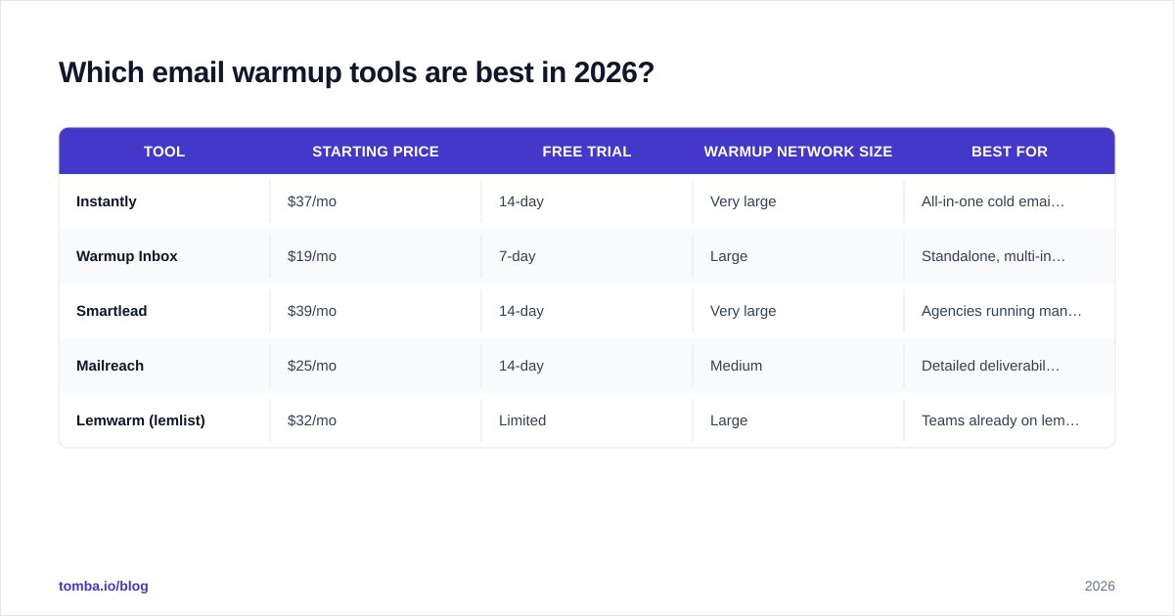Click the tomba.io/blog link

[x=104, y=586]
